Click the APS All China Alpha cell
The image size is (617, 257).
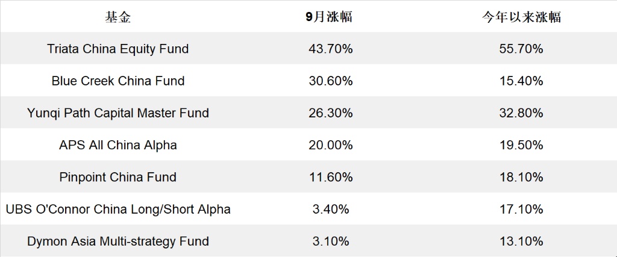tap(117, 145)
